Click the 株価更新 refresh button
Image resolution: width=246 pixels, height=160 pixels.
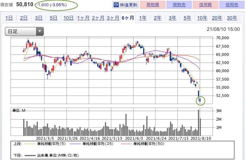coord(125,5)
